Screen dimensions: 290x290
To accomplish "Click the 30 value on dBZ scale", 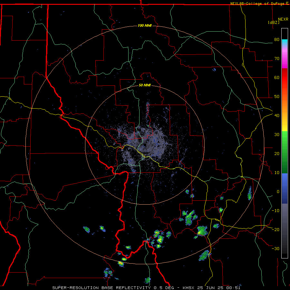I will click(x=277, y=134).
